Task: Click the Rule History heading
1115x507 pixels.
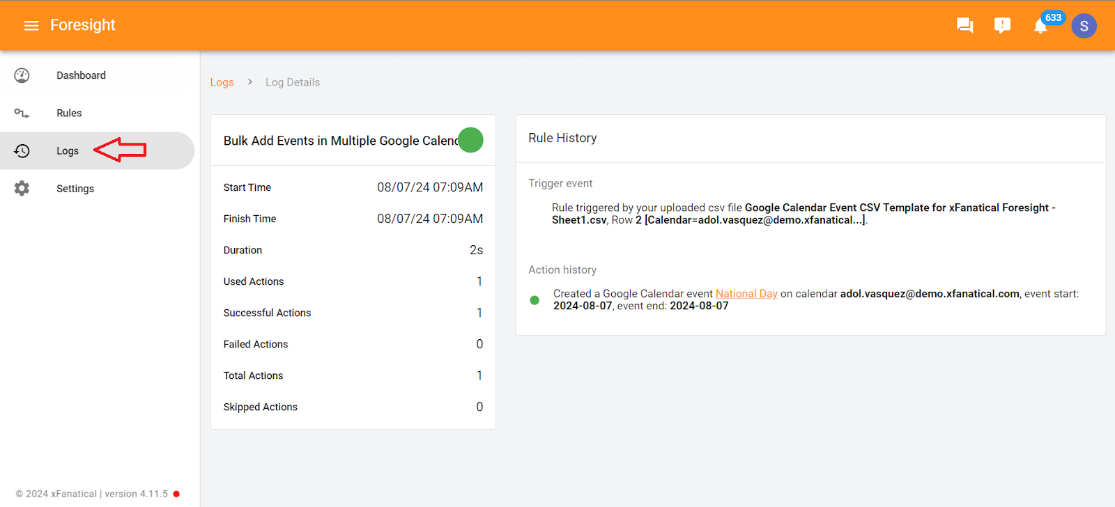Action: [x=562, y=138]
